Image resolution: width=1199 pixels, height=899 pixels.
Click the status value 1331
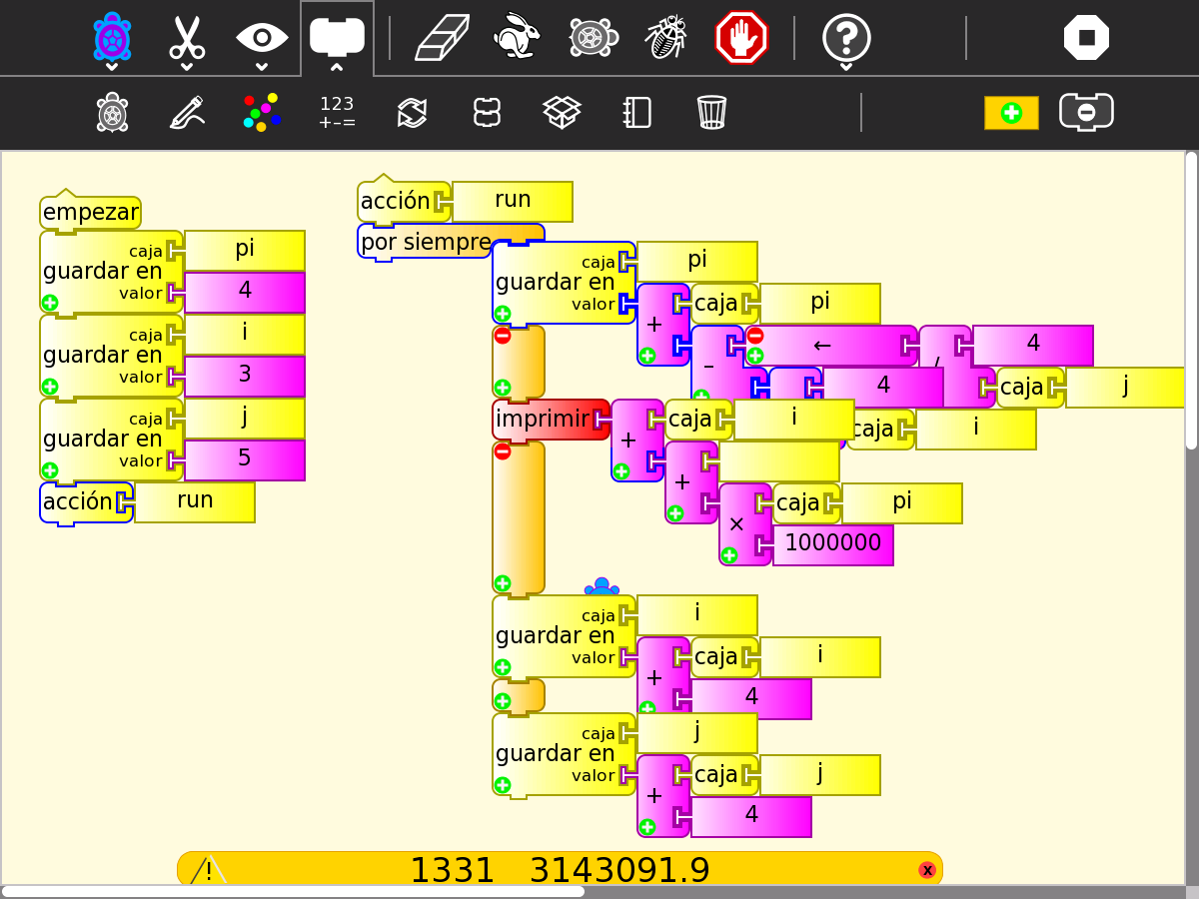click(x=453, y=871)
